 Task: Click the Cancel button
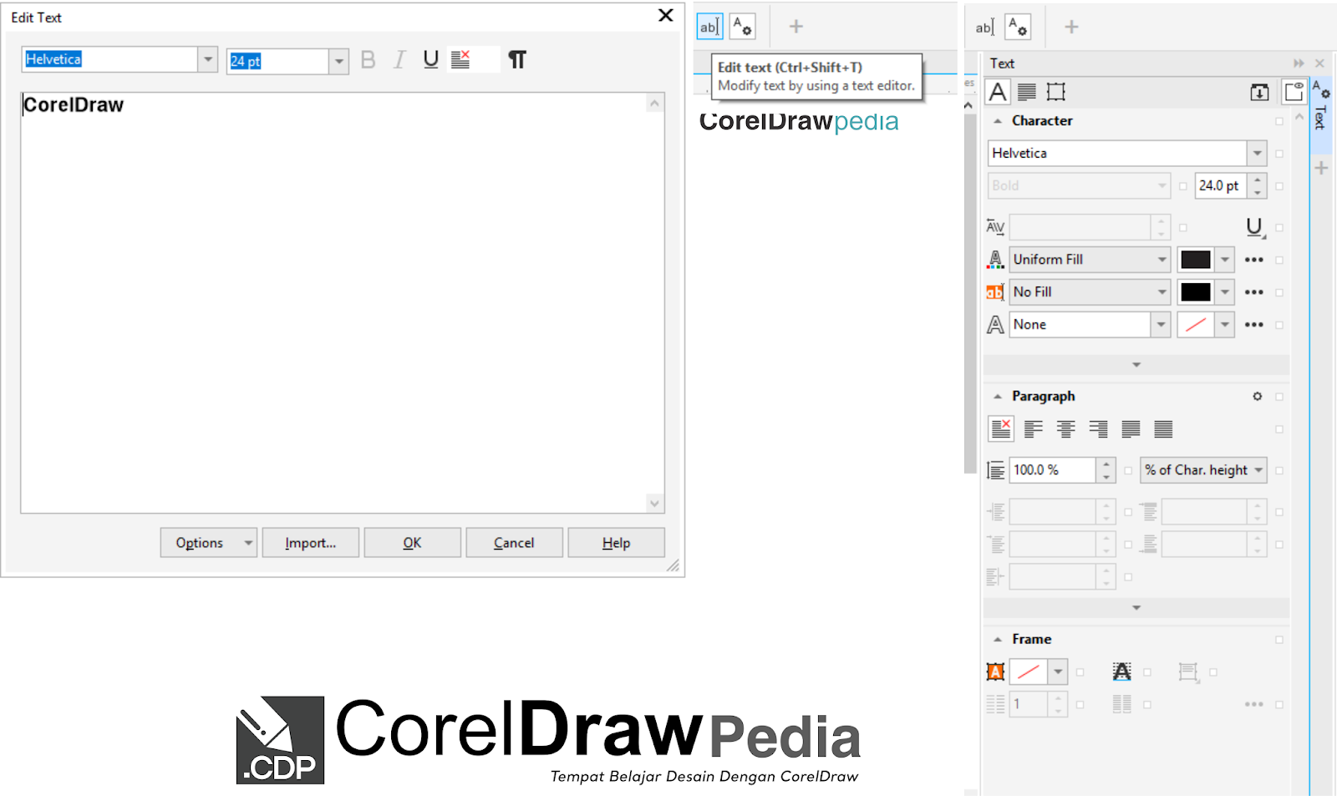[x=515, y=543]
